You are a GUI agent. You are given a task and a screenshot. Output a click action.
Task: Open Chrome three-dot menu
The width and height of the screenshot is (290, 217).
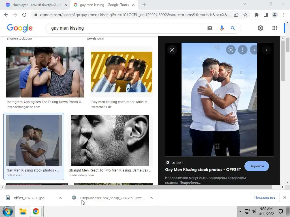tap(284, 15)
